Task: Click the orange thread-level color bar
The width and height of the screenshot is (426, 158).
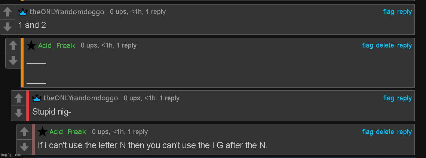Action: pyautogui.click(x=22, y=63)
